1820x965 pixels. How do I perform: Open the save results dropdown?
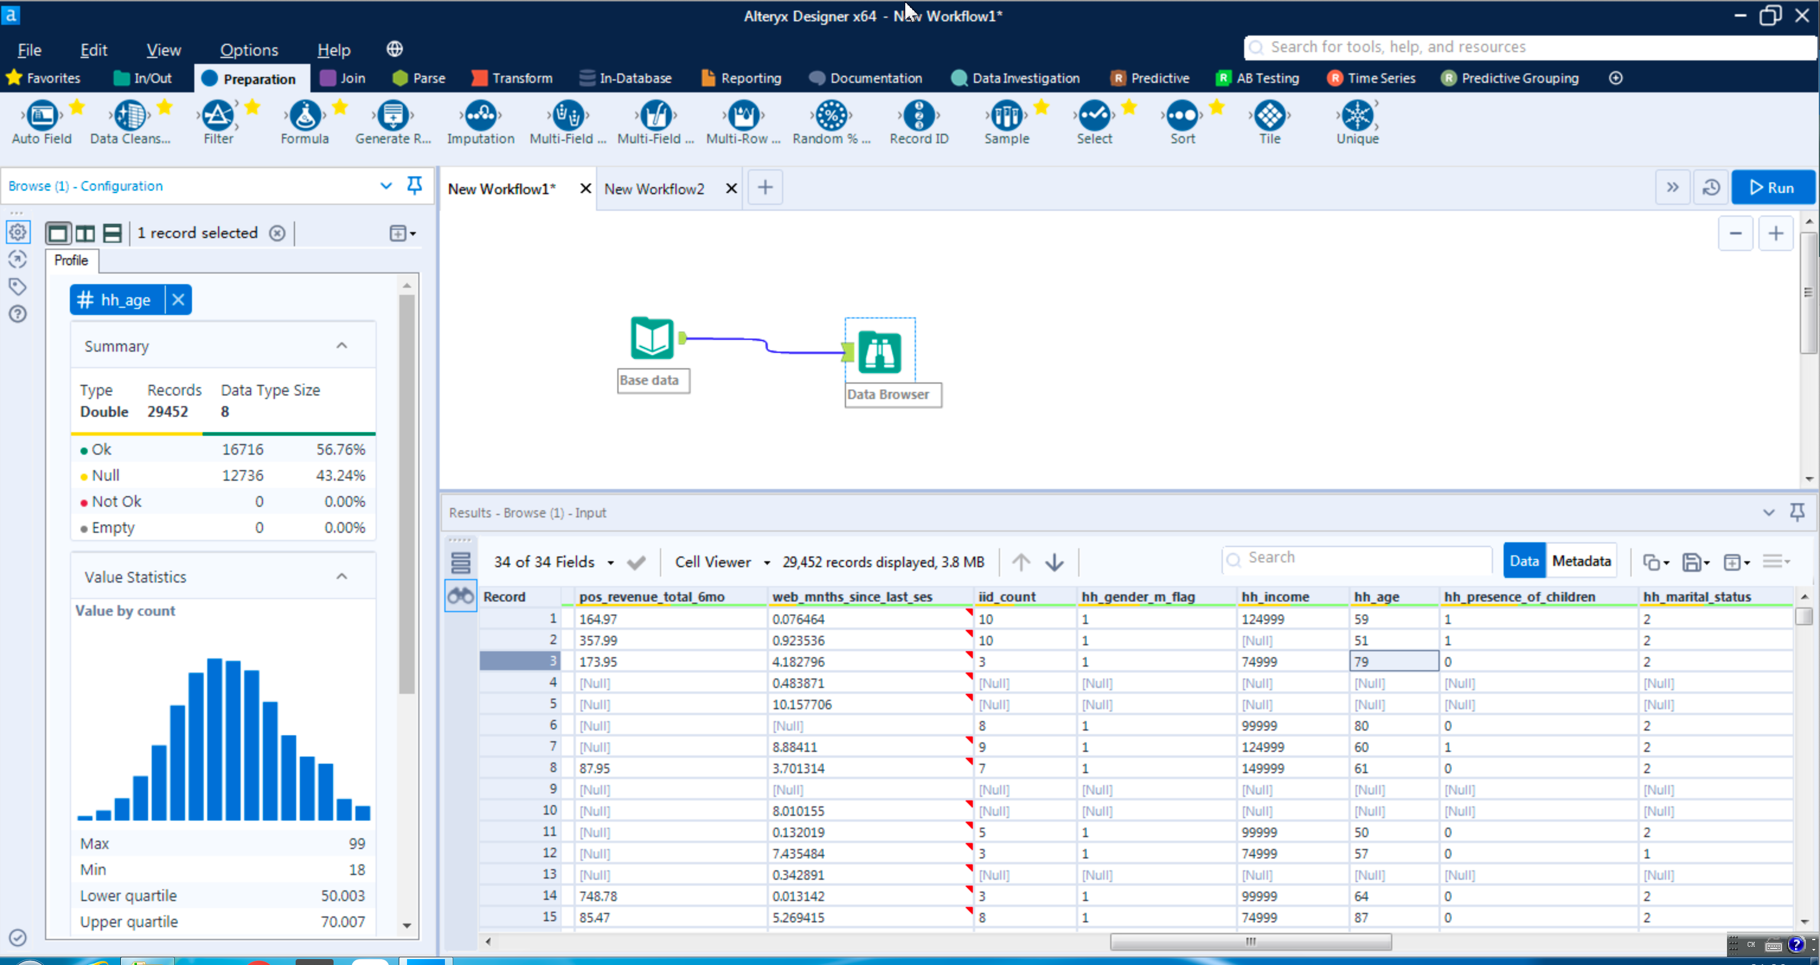point(1696,562)
